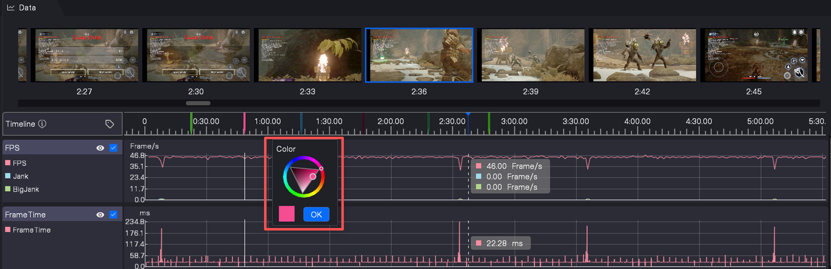This screenshot has height=269, width=831.
Task: Click the Color popup title
Action: pos(286,149)
